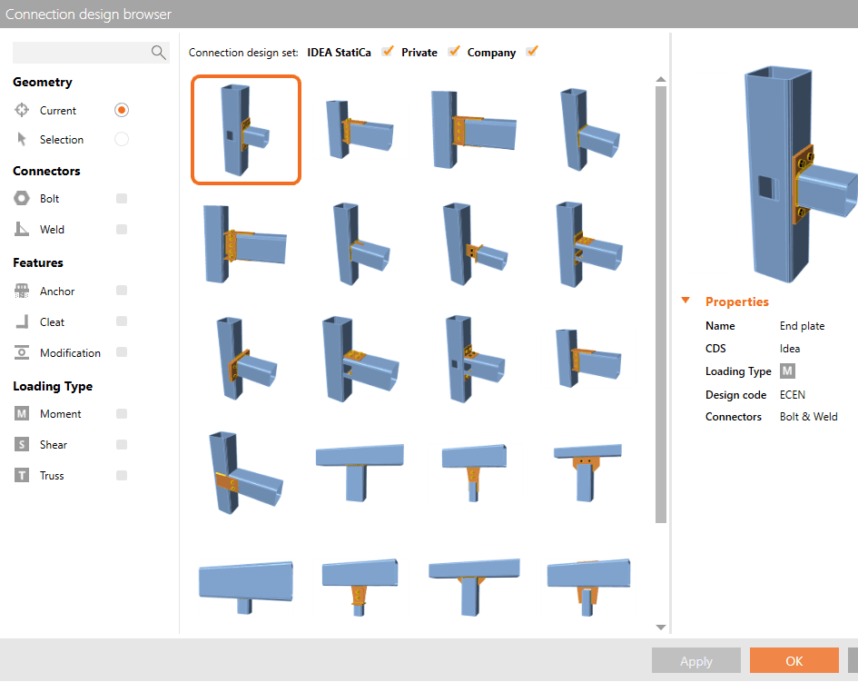Enable the Modification feature checkbox
The width and height of the screenshot is (858, 682).
click(122, 352)
